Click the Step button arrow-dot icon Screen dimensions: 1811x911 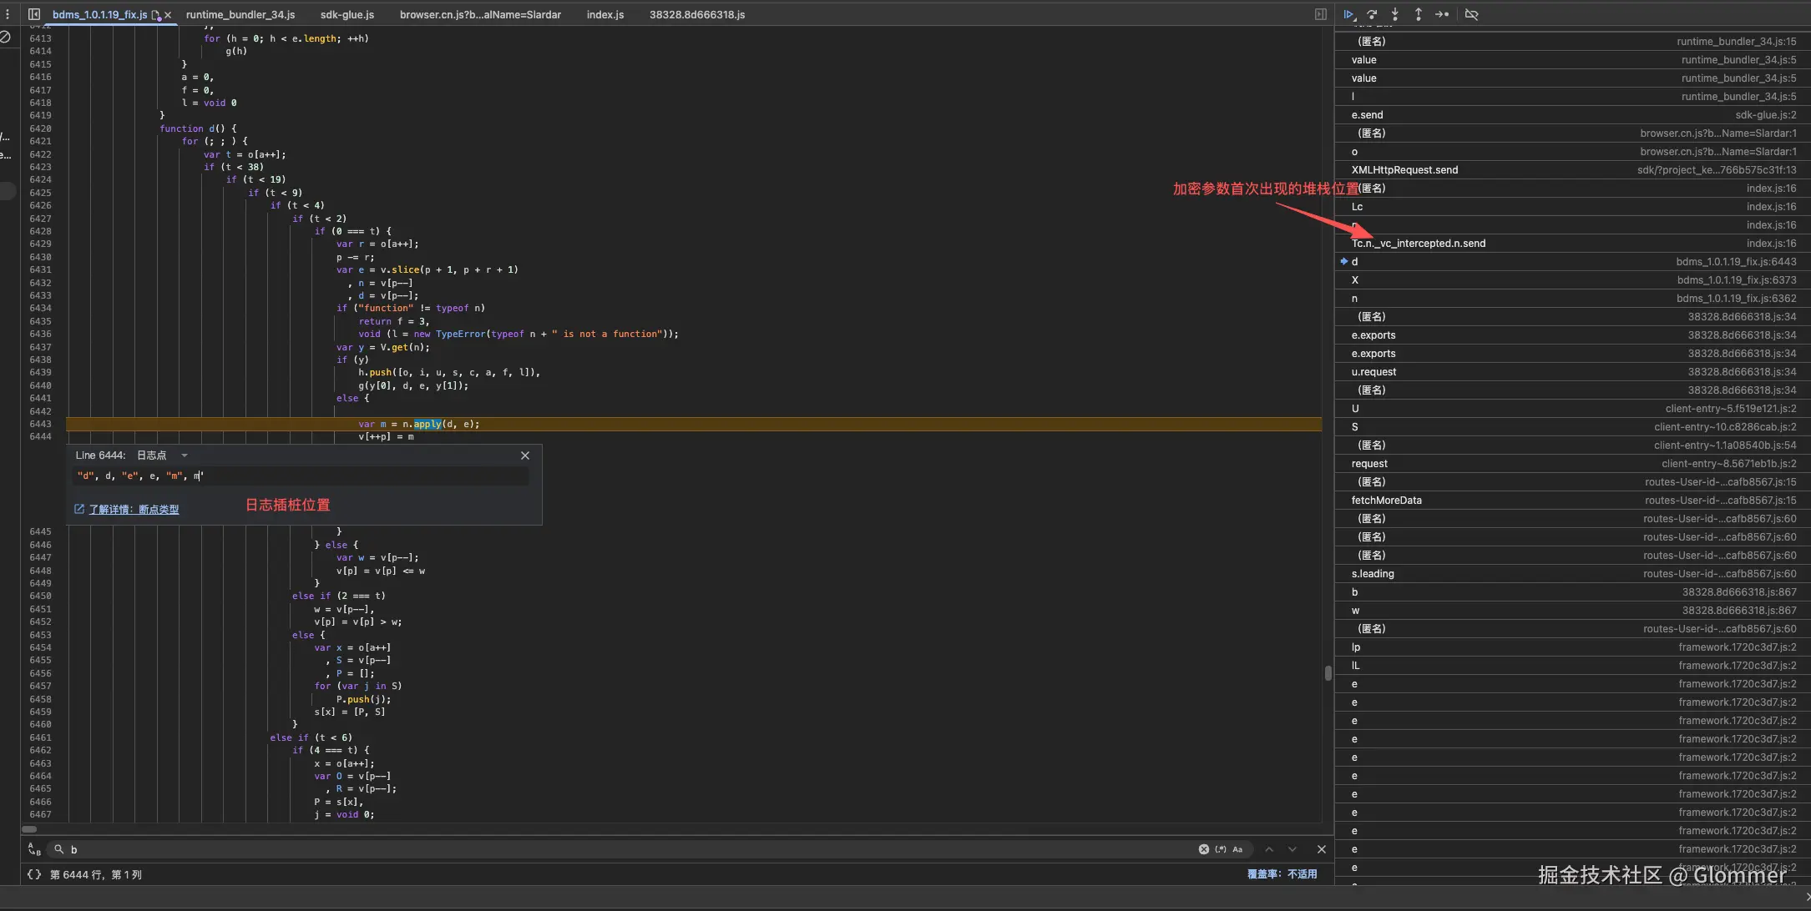[x=1442, y=14]
